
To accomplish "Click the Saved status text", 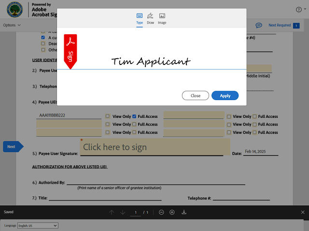I will click(9, 212).
